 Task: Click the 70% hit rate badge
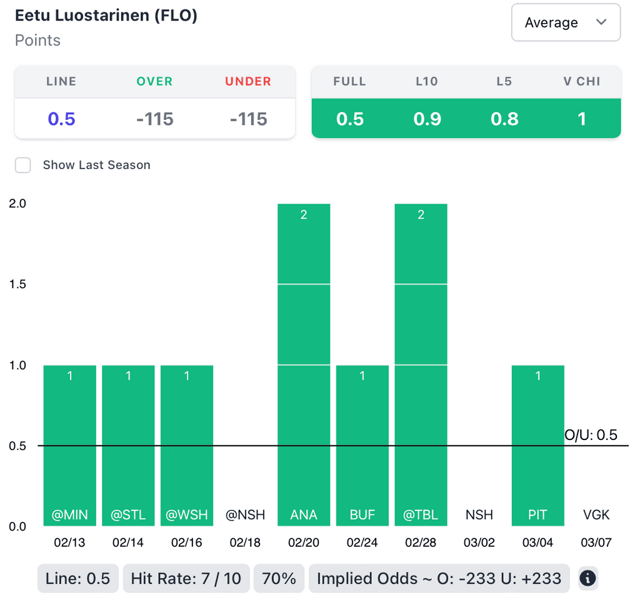tap(279, 579)
